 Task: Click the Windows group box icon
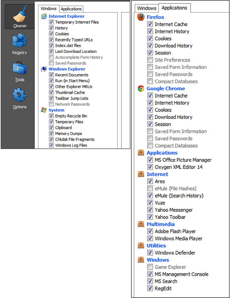pyautogui.click(x=141, y=260)
